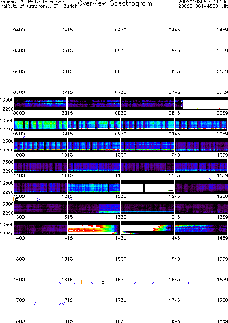Open the spectrogram panel starting at 1200
Viewport: 228px width, 323px height.
click(x=40, y=207)
